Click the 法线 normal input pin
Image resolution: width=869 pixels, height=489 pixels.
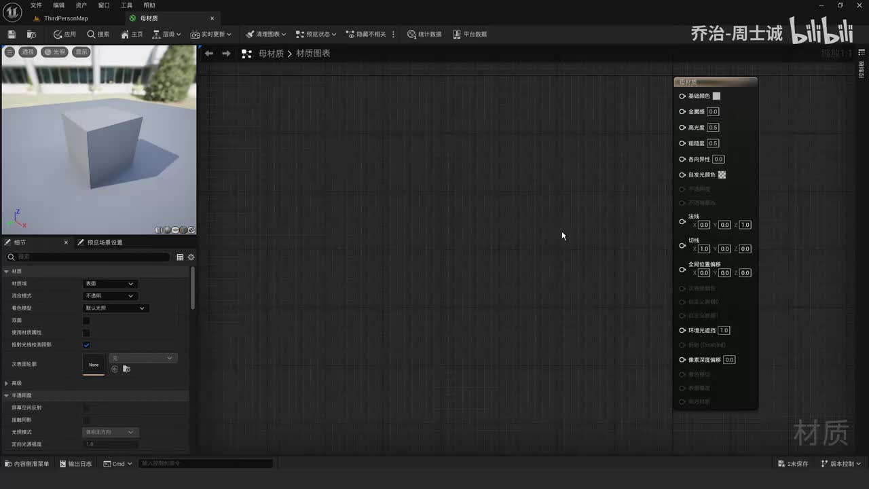(682, 221)
